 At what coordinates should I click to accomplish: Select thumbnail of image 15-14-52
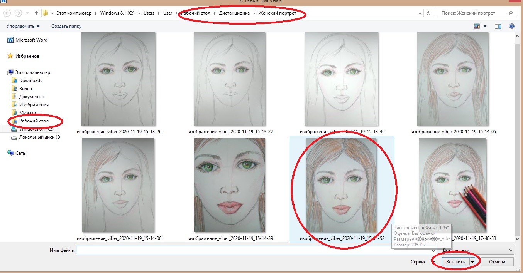342,186
